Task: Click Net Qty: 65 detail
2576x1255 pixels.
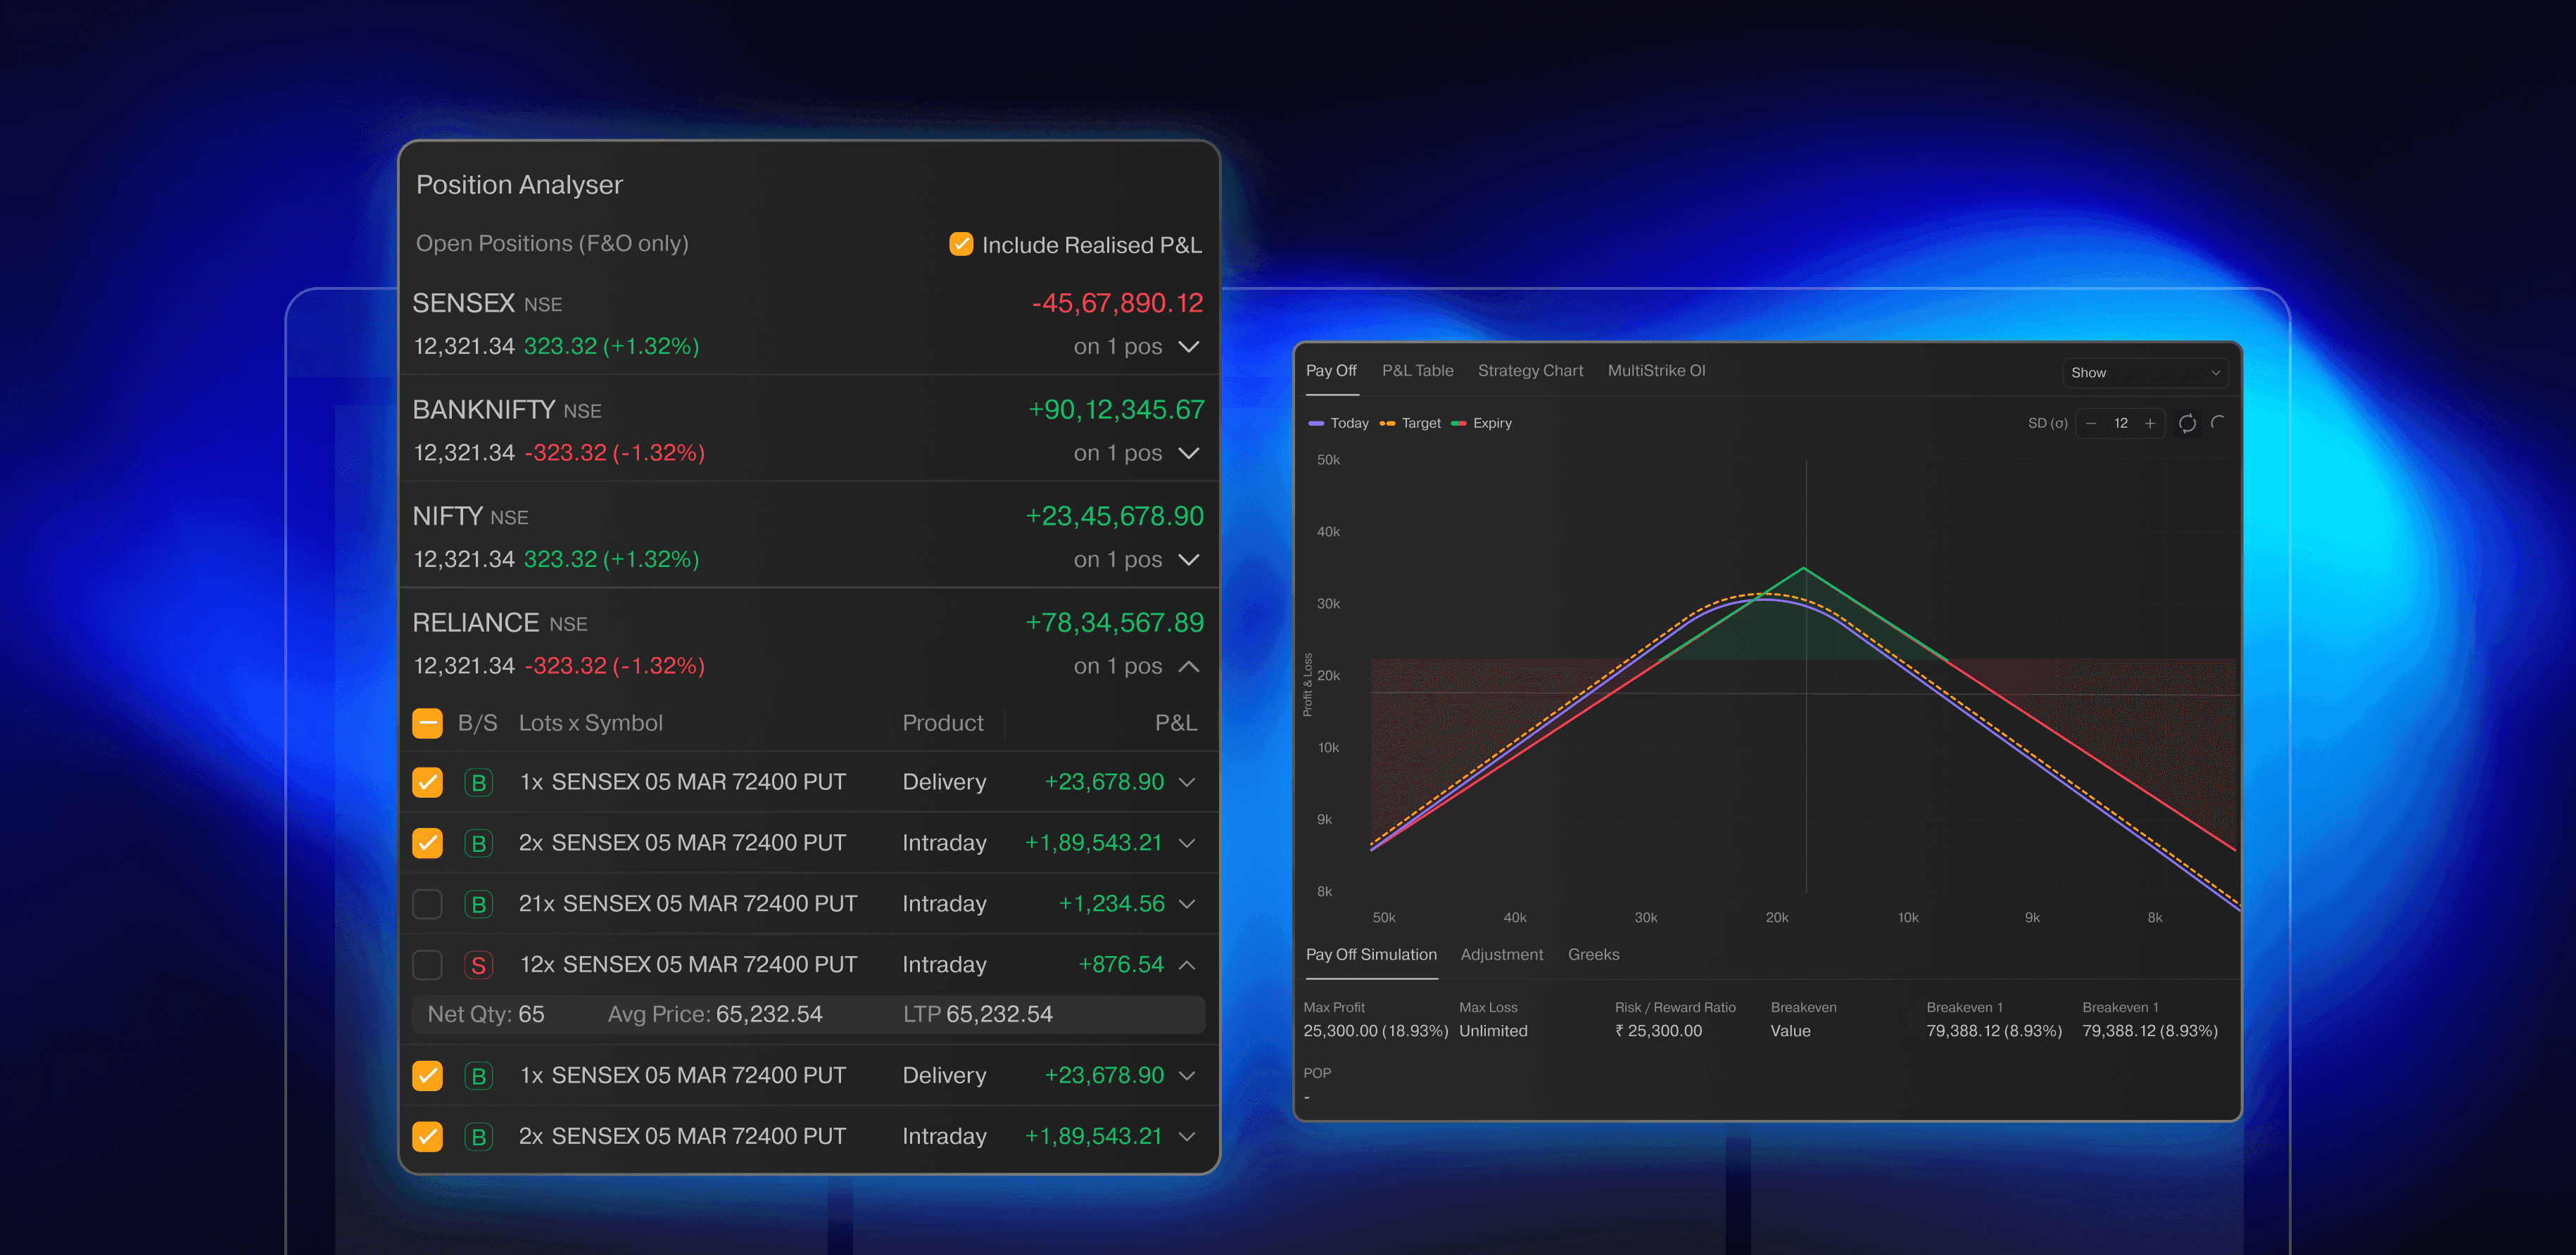Action: pos(486,1015)
